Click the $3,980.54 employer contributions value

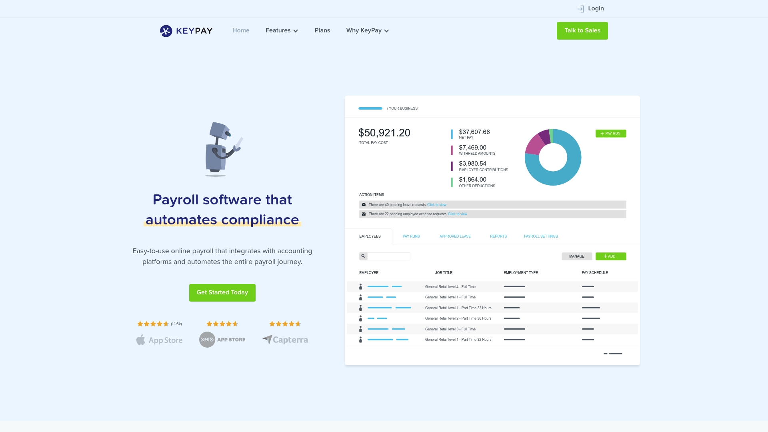[473, 164]
